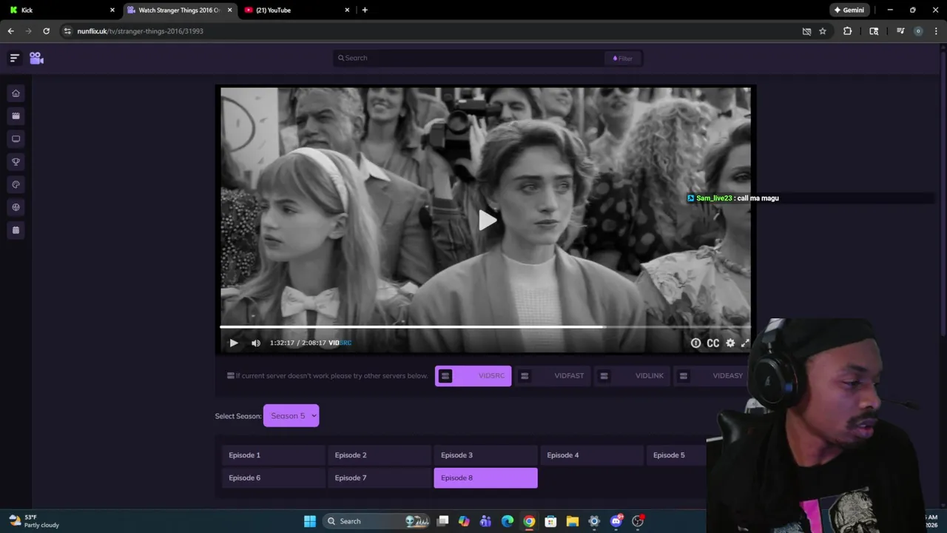Open the Copilot taskbar icon
Image resolution: width=947 pixels, height=533 pixels.
click(x=464, y=521)
